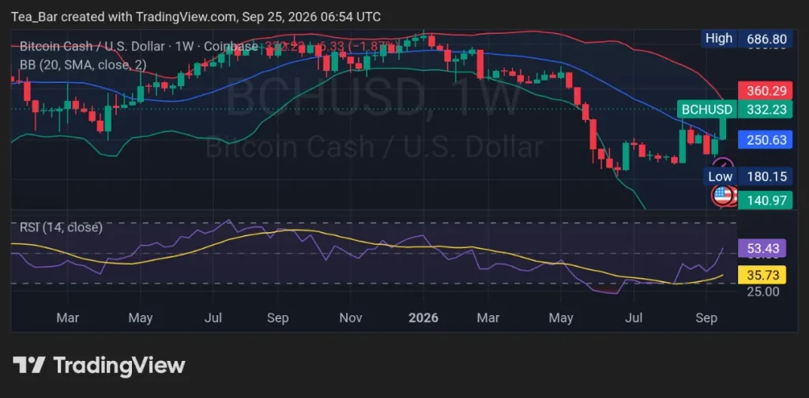Click the RSI (14, close) indicator legend
The height and width of the screenshot is (398, 809).
[x=61, y=227]
